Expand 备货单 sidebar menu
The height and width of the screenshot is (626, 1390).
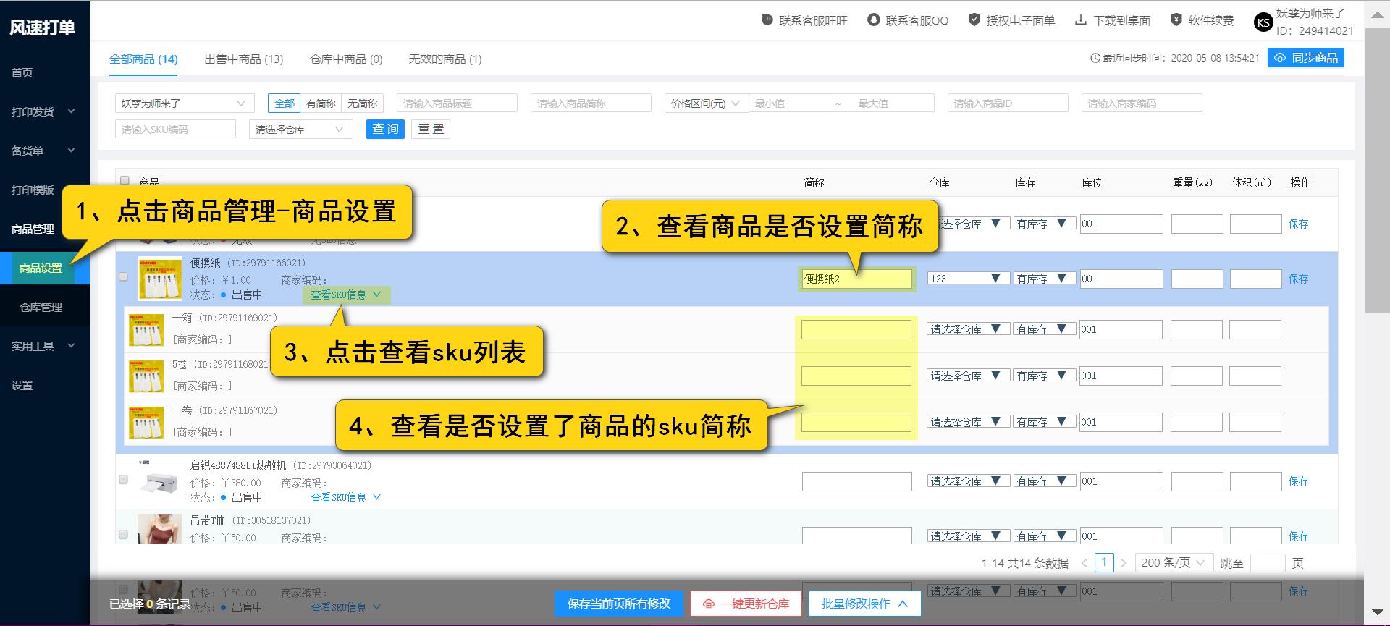point(44,151)
